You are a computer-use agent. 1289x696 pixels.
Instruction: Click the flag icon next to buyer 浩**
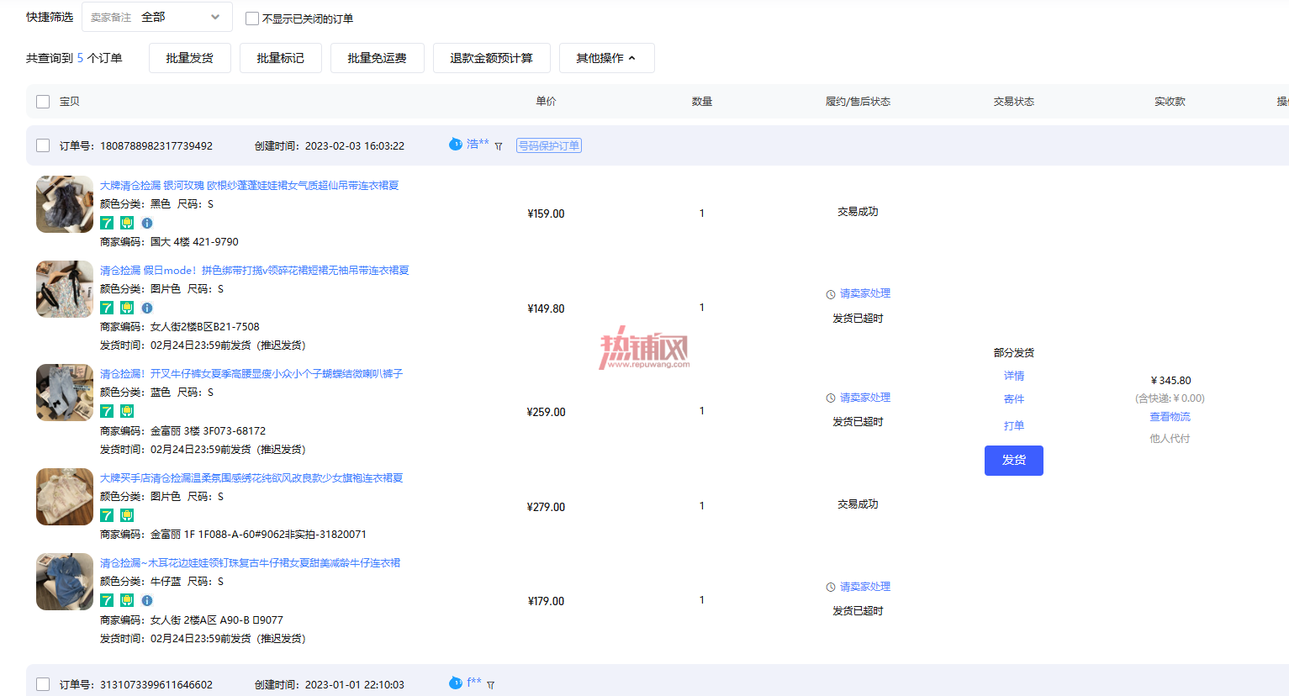point(499,146)
